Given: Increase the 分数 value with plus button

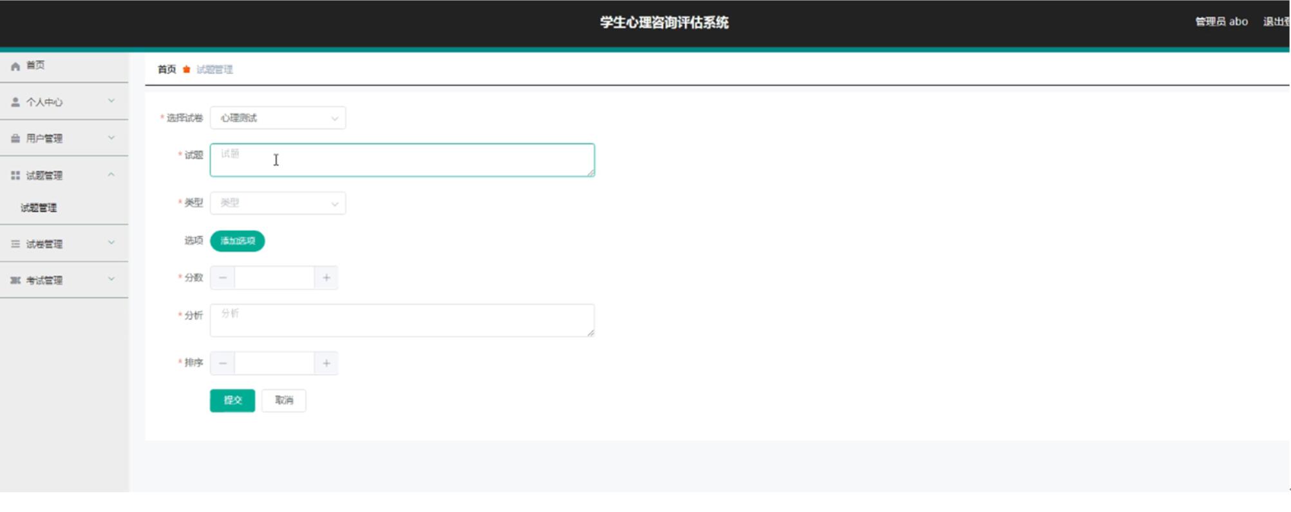Looking at the screenshot, I should pos(326,278).
